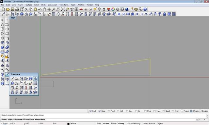Pick the color wheel render icon

[x=113, y=9]
